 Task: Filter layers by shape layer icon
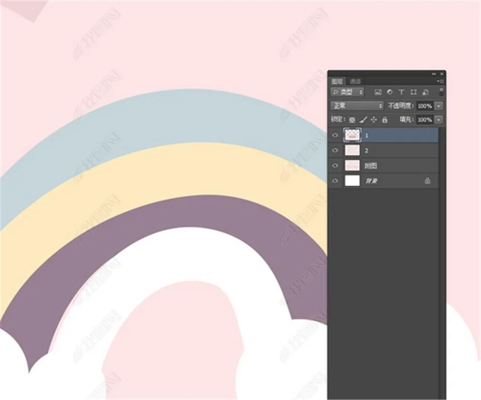413,92
